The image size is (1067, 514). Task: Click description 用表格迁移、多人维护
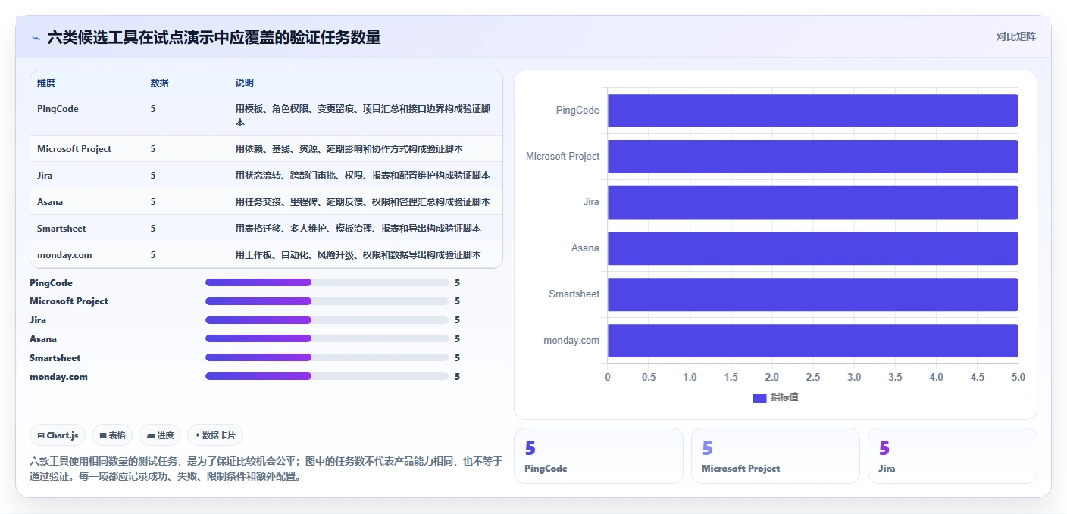point(358,229)
